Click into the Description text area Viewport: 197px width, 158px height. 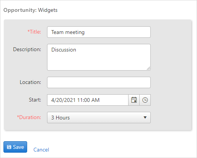coord(99,57)
